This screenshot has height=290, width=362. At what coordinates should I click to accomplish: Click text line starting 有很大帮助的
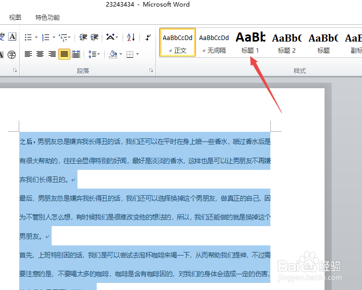click(145, 161)
